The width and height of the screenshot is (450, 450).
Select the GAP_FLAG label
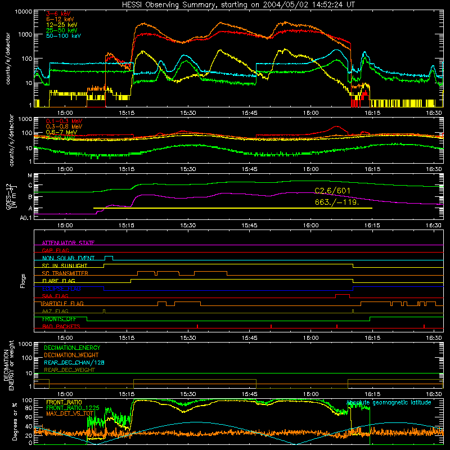pos(55,250)
